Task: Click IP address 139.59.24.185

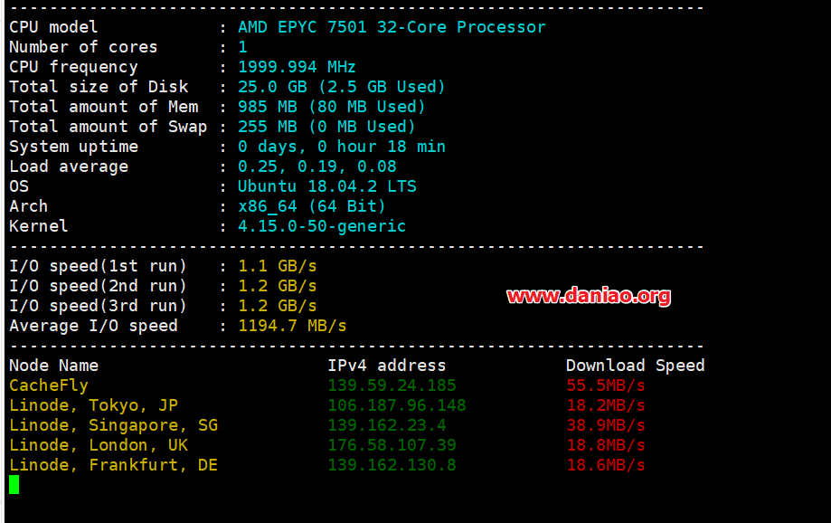Action: [392, 385]
